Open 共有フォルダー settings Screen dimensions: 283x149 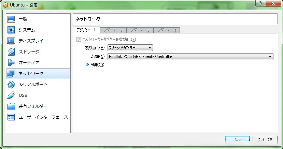(38, 106)
